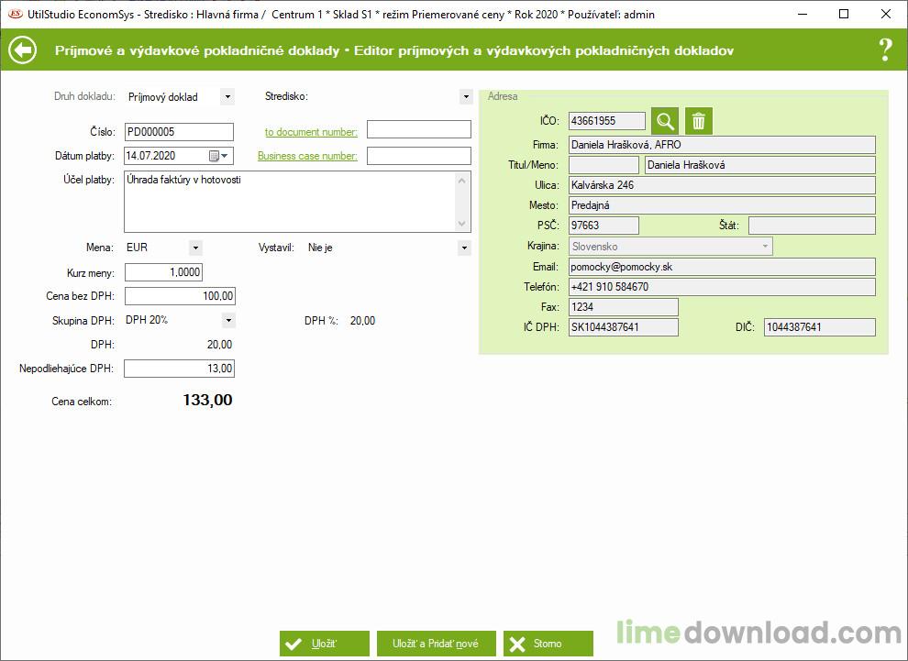Image resolution: width=908 pixels, height=661 pixels.
Task: Maximize the EconomSys window
Action: (844, 14)
